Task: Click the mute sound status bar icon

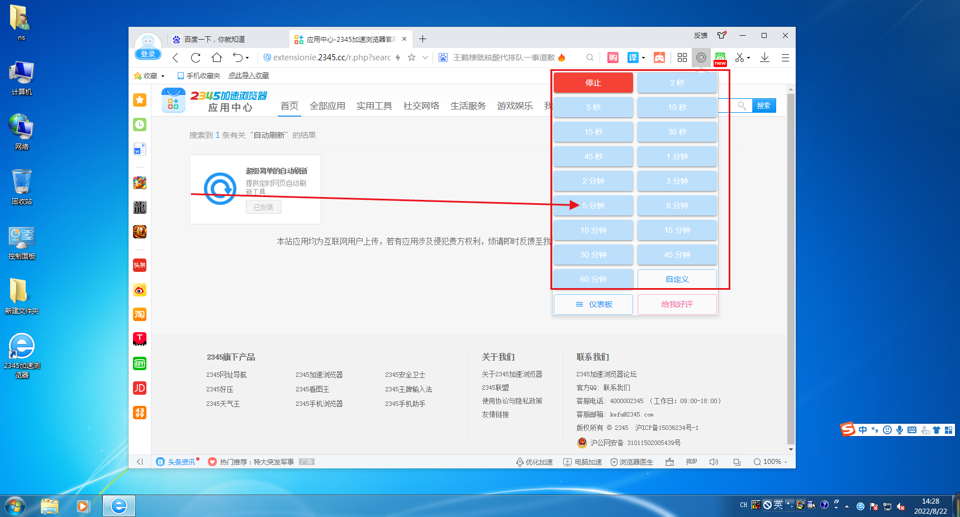Action: click(714, 462)
